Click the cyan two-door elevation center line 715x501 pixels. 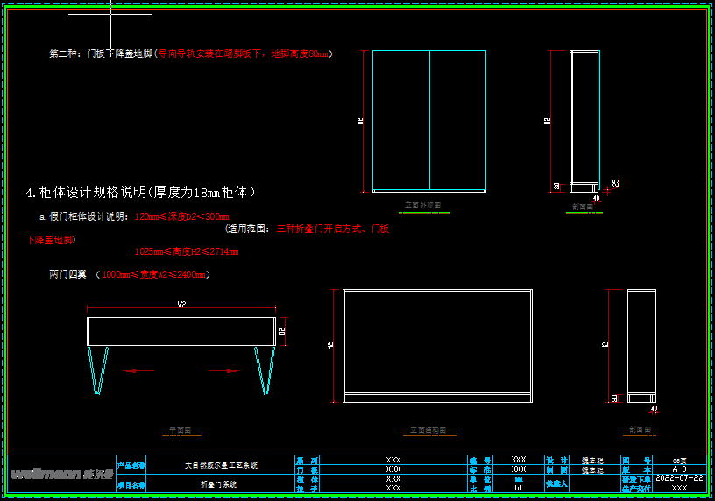click(x=429, y=120)
